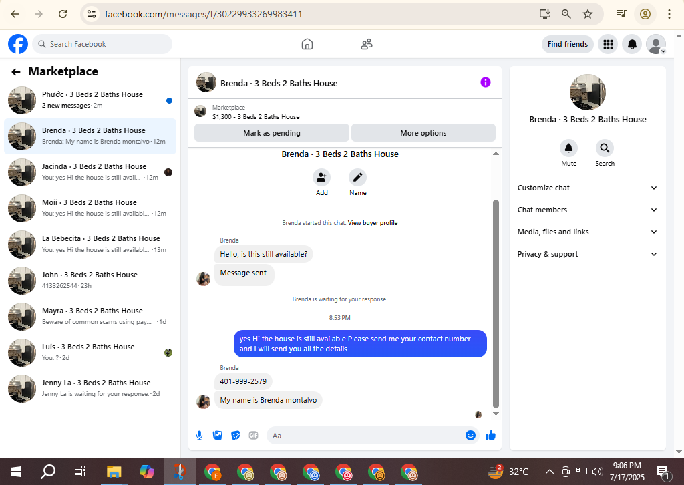
Task: Attach a photo file icon
Action: coord(217,436)
